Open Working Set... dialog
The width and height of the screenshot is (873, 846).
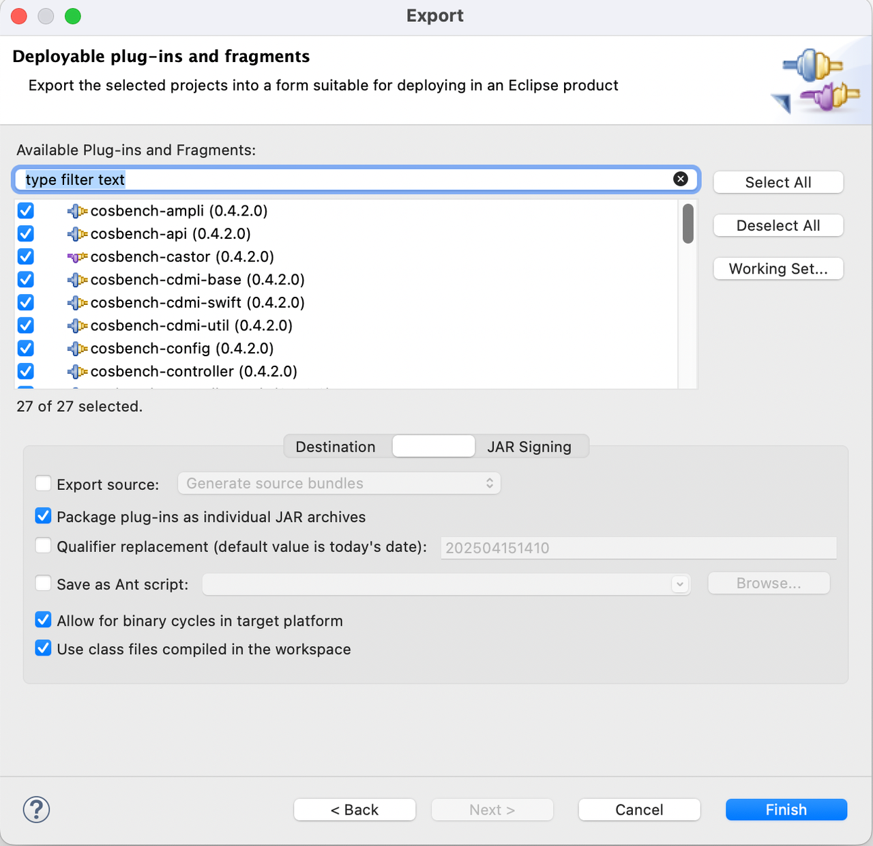pyautogui.click(x=778, y=269)
